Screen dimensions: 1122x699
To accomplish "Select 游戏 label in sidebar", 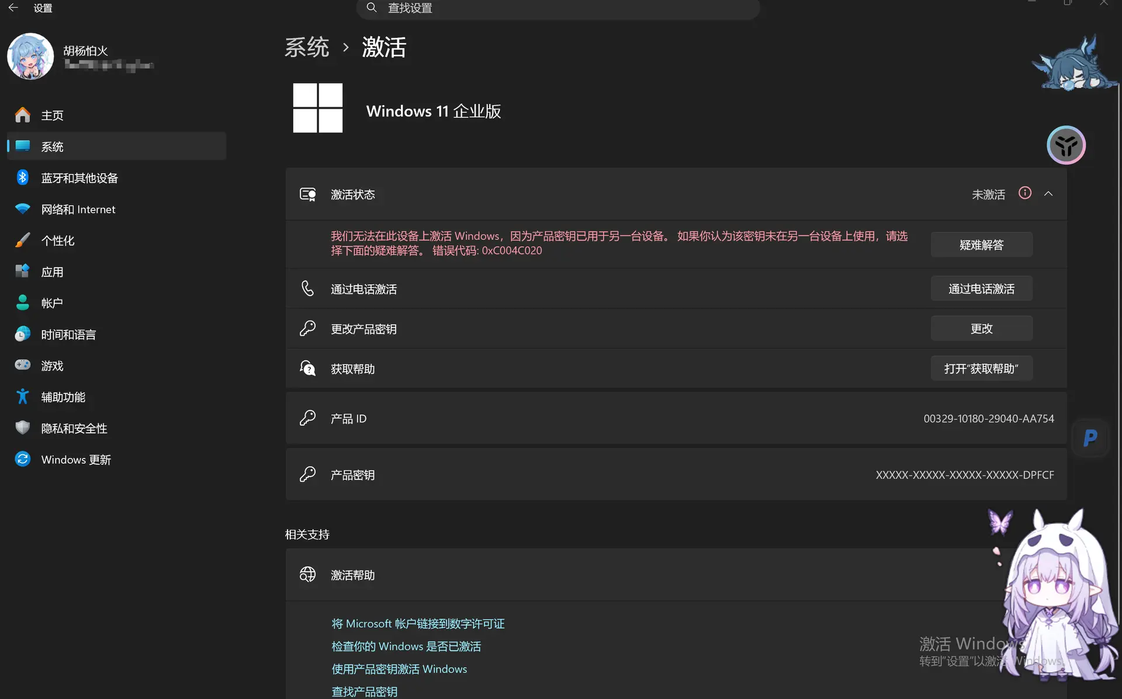I will tap(52, 366).
